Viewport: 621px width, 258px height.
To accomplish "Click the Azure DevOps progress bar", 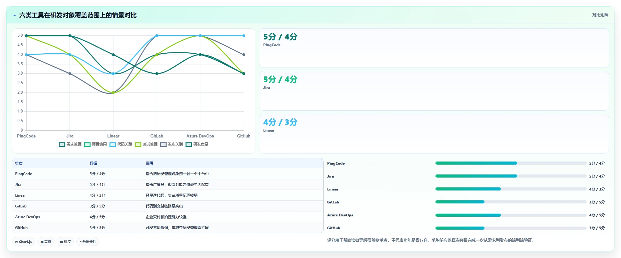I will (511, 215).
